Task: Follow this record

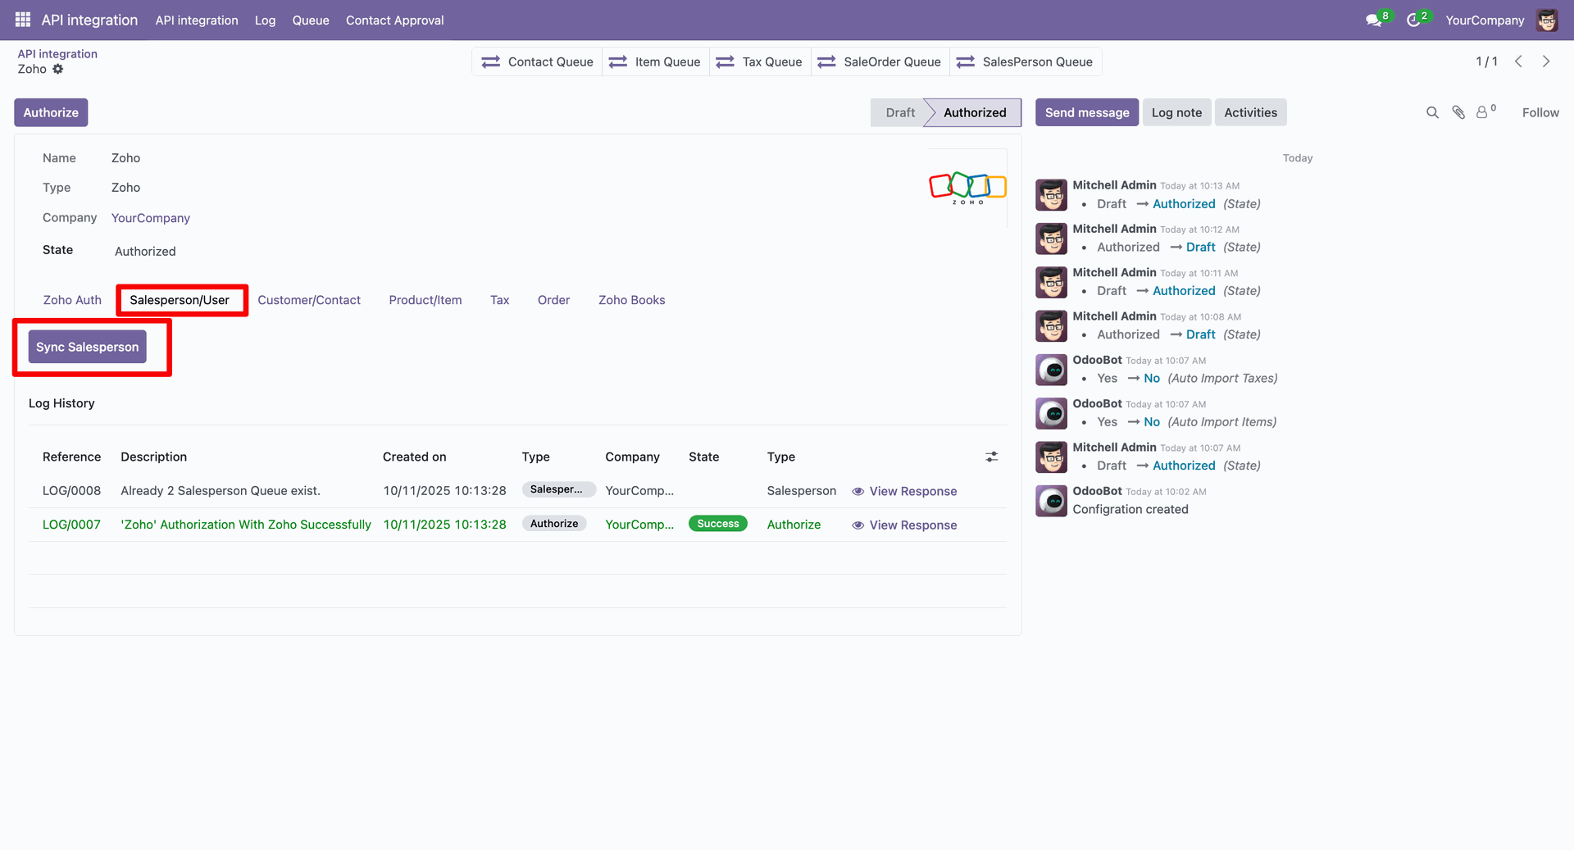Action: [1540, 112]
